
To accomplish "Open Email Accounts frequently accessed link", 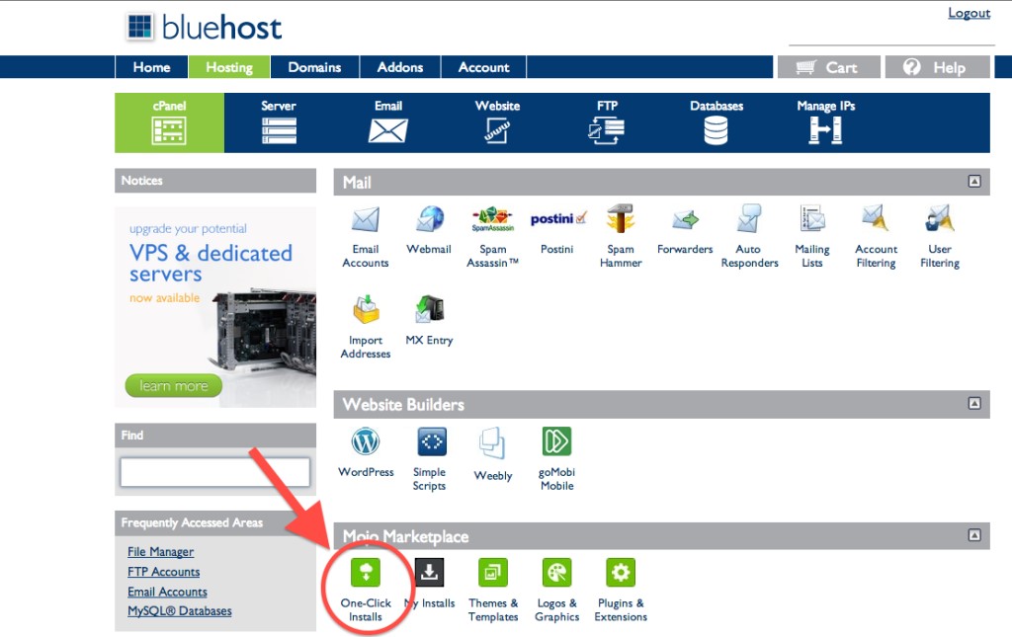I will point(167,592).
